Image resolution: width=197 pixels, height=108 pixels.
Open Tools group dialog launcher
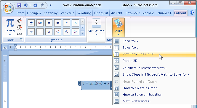coord(21,40)
